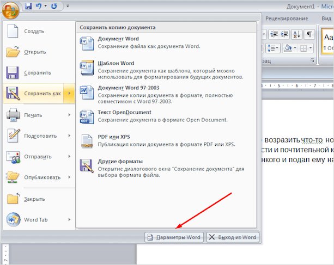Click the 'Параметры Word' button
Screen dimensions: 334x265
tap(174, 237)
